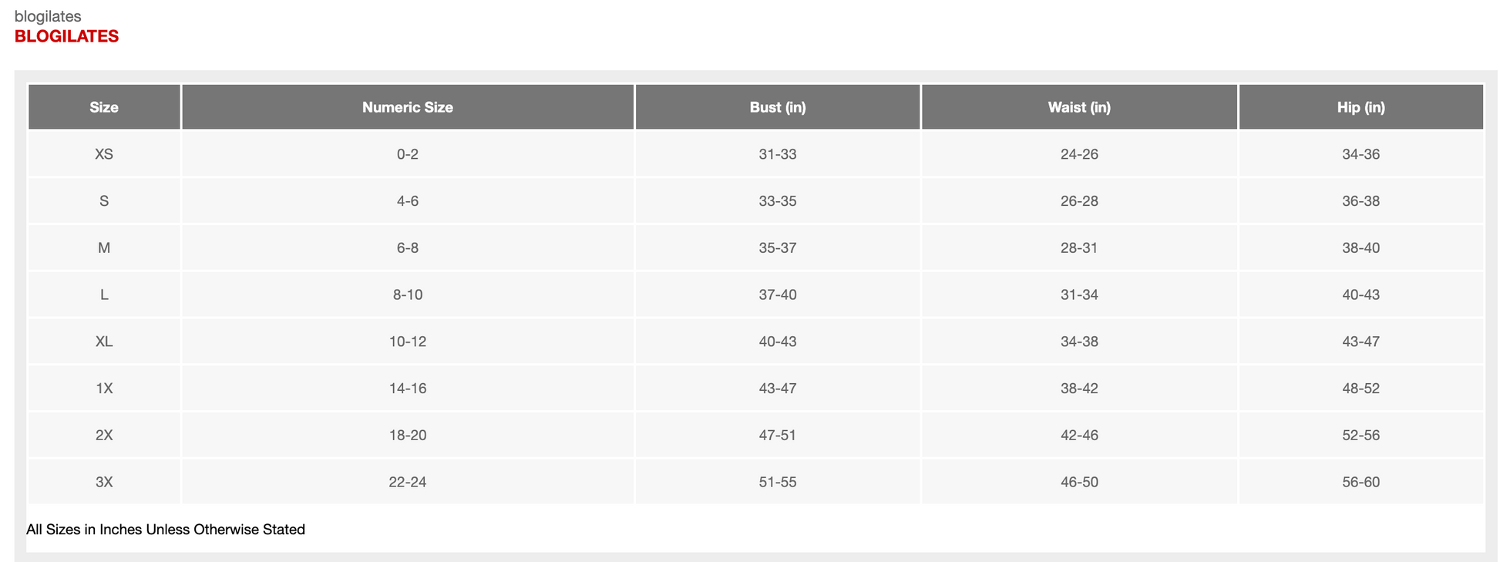This screenshot has height=562, width=1500.
Task: Select the Size column header
Action: 104,107
